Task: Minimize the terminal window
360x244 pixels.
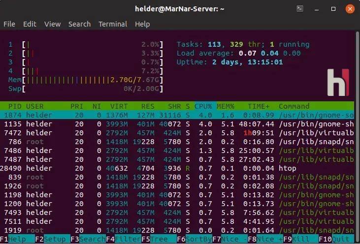Action: click(x=317, y=9)
